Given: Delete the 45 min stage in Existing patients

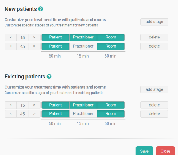Looking at the screenshot, I should 154,114.
